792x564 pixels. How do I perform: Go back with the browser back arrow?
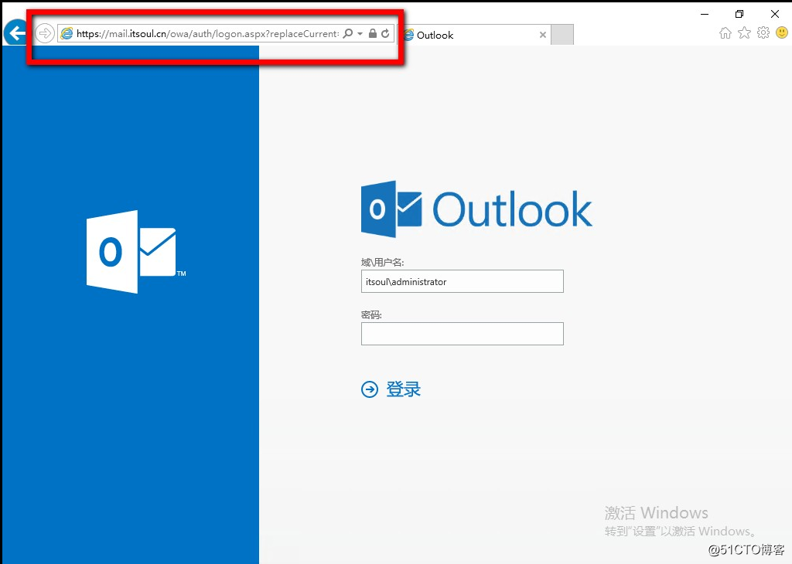point(16,33)
